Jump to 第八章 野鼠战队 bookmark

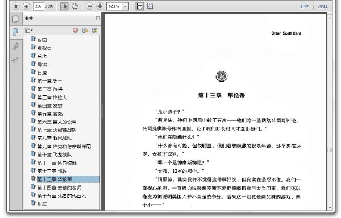point(55,138)
